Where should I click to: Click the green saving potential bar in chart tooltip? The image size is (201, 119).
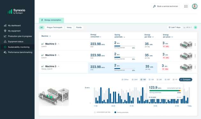165,91
